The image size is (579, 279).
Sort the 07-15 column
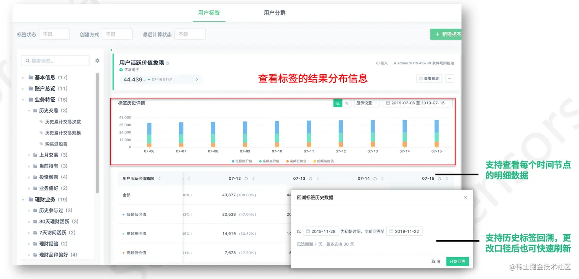(x=446, y=179)
